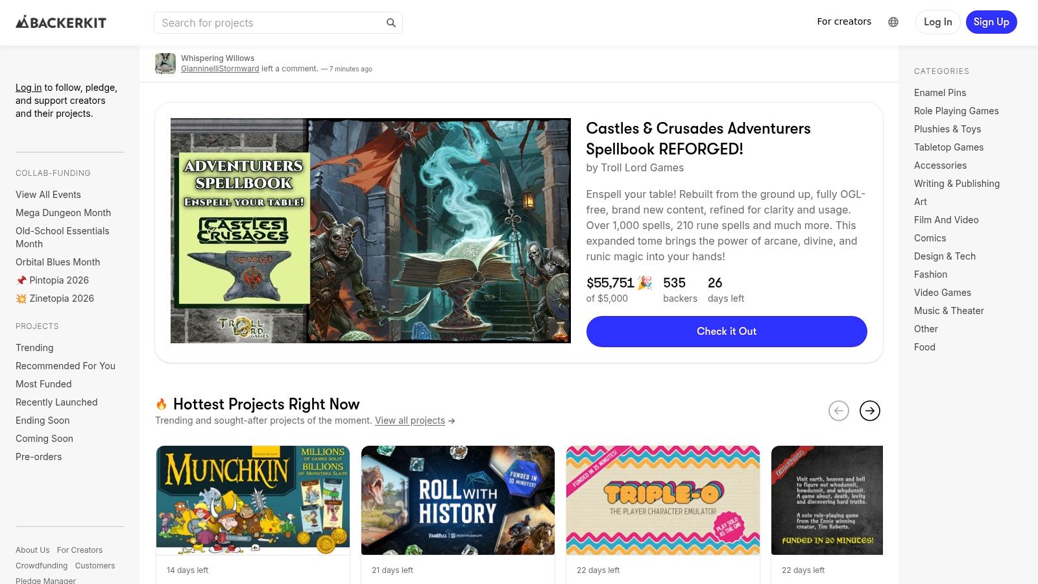Click the Whispering Willows avatar
The height and width of the screenshot is (584, 1038).
click(x=165, y=64)
